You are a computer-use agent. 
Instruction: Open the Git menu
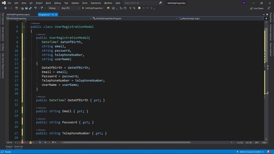coord(31,3)
